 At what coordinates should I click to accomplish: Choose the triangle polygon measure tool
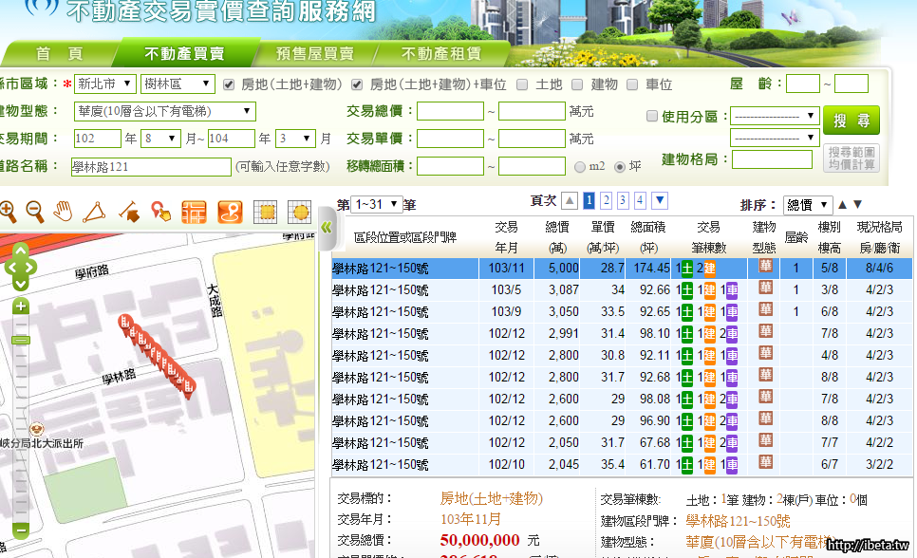[x=93, y=211]
